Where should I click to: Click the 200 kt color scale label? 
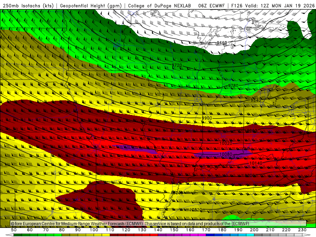pos(254,230)
